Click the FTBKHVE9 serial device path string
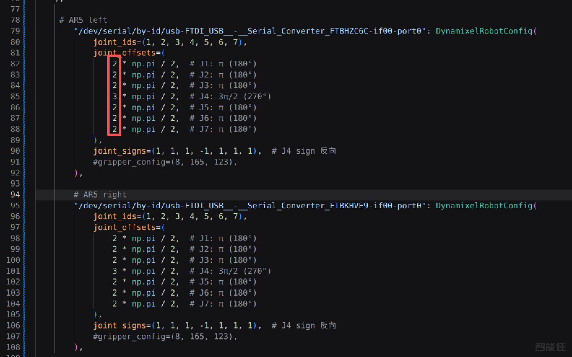The width and height of the screenshot is (572, 357). click(x=250, y=205)
